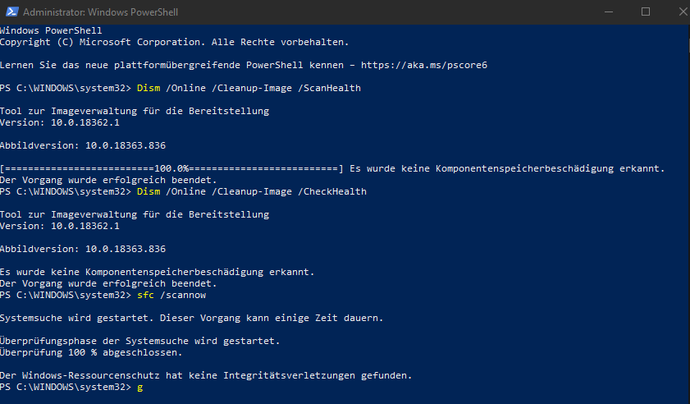Click the 'Überprüfung 100 % abgeschlossen' line

pos(91,352)
